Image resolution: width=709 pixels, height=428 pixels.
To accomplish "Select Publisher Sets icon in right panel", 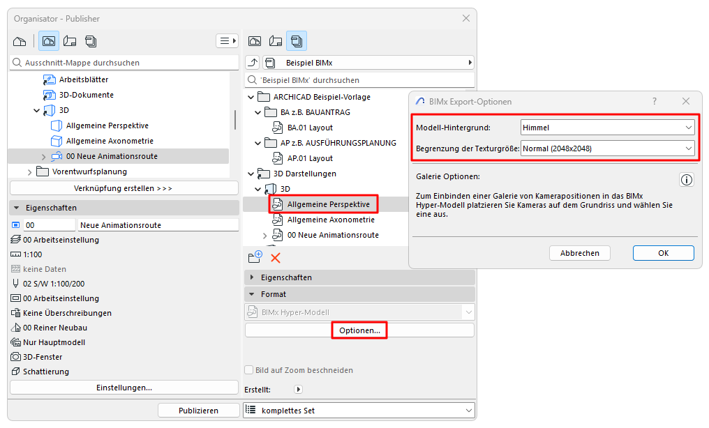I will click(297, 41).
